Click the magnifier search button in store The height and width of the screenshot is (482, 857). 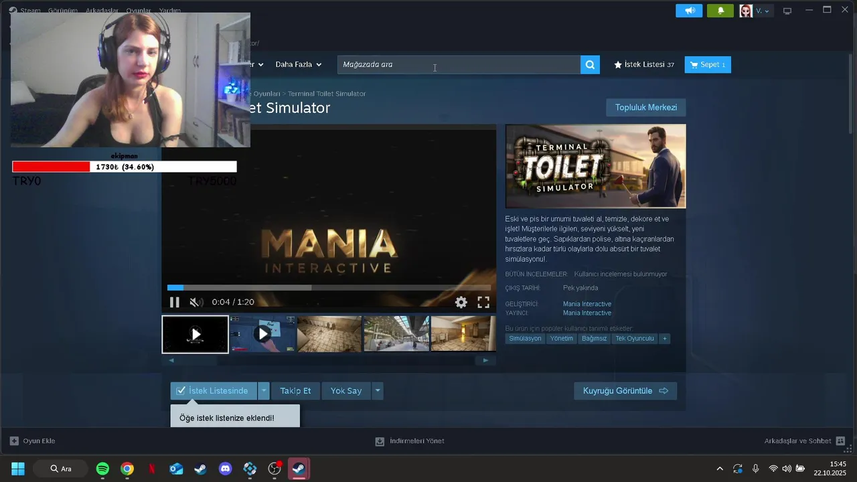click(x=590, y=65)
